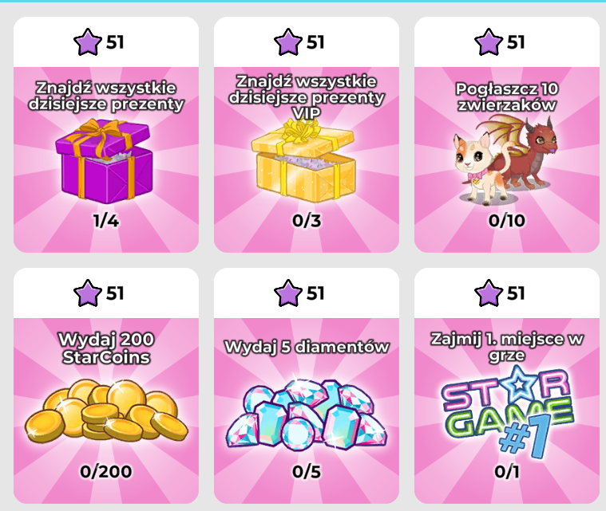Click the purple star on the pet quest
This screenshot has height=511, width=606.
(489, 42)
